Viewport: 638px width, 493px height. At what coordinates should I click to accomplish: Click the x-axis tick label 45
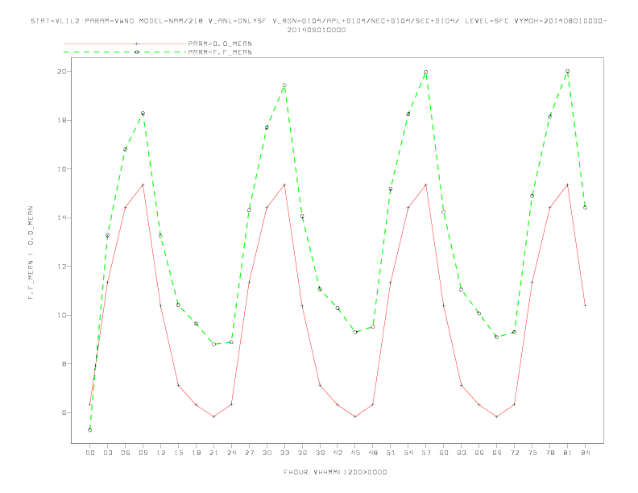(355, 453)
